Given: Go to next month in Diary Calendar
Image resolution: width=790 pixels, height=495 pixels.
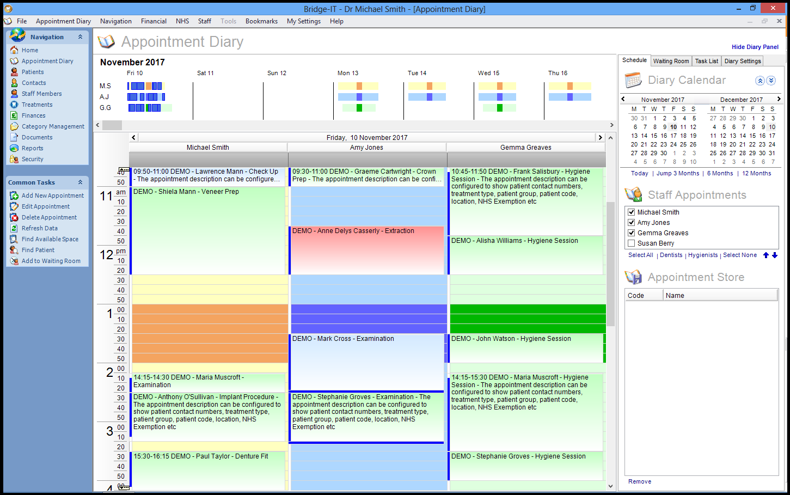Looking at the screenshot, I should tap(779, 99).
